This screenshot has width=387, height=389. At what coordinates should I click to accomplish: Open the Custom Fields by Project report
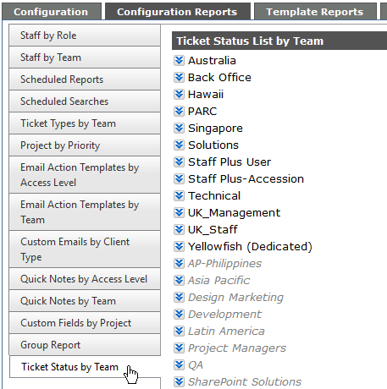click(85, 323)
